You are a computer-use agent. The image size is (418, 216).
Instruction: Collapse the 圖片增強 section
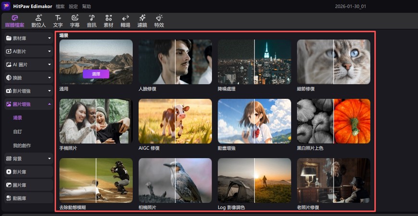pyautogui.click(x=49, y=104)
